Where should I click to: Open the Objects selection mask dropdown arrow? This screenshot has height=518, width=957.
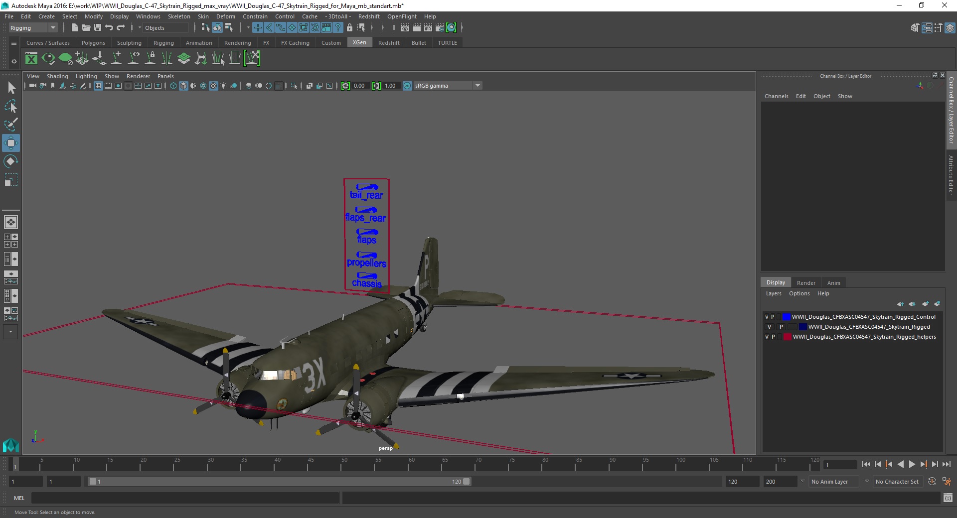(140, 28)
